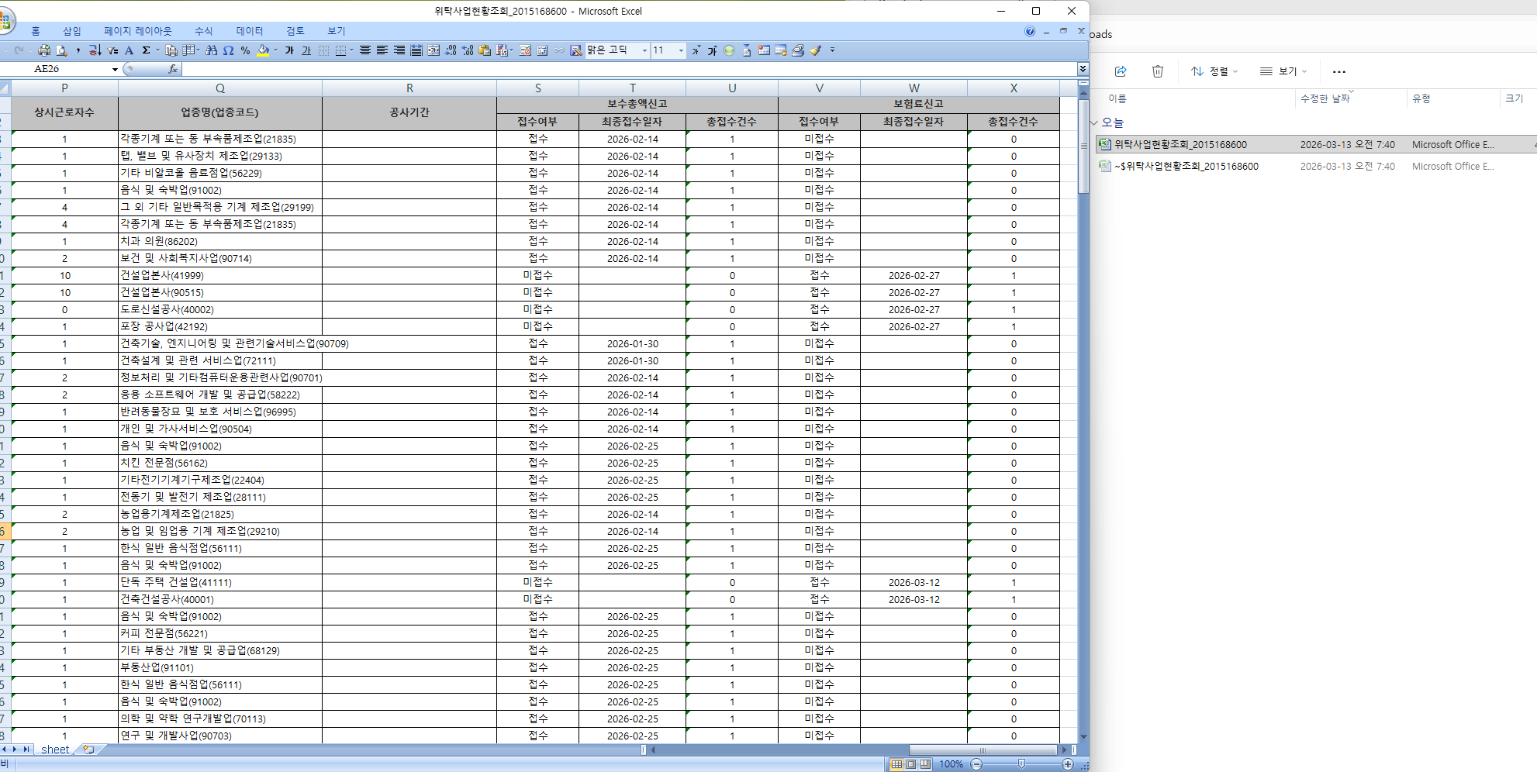Viewport: 1537px width, 772px height.
Task: Open Print Preview from the Excel toolbar
Action: (61, 50)
